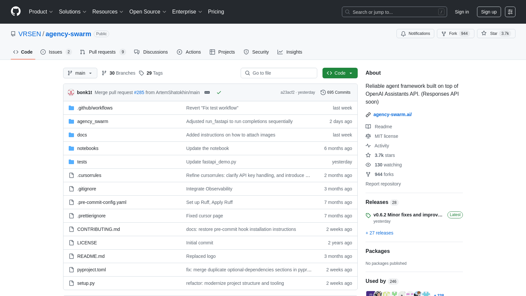Open the .pre-commit-config.yaml file

(102, 202)
